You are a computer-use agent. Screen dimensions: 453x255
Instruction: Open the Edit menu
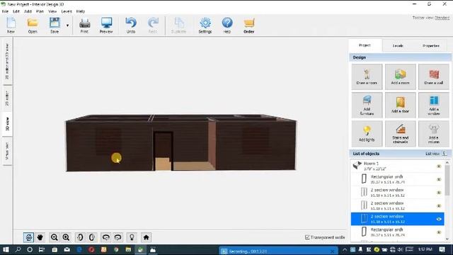[16, 11]
